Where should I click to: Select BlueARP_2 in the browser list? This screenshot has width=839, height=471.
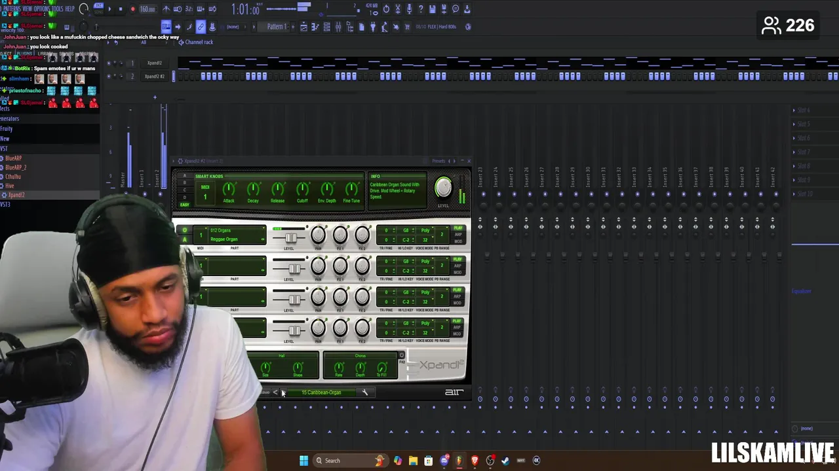coord(16,167)
